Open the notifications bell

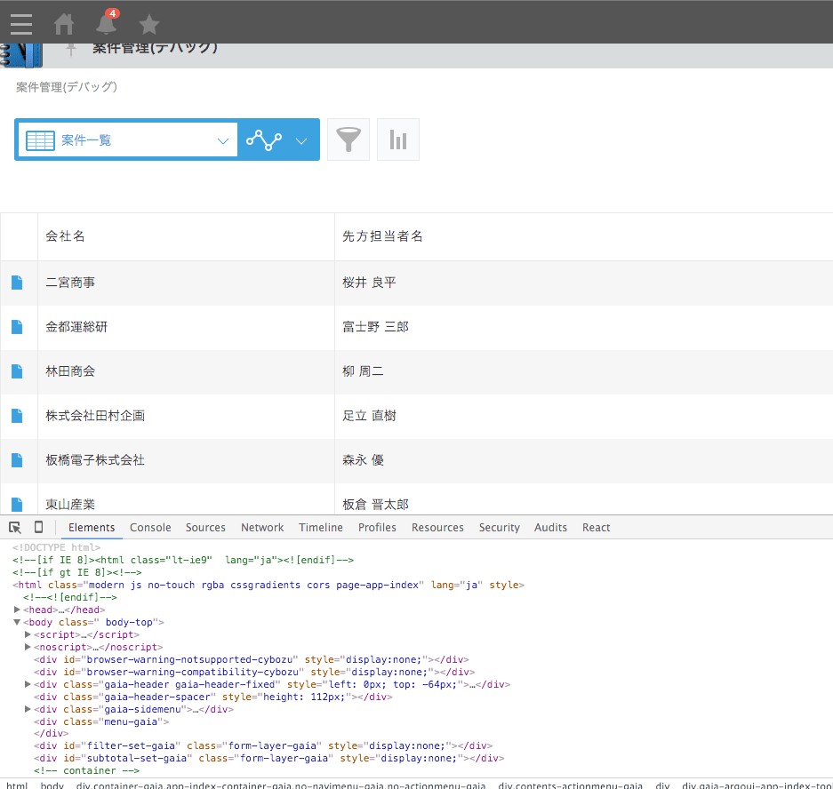(x=107, y=24)
